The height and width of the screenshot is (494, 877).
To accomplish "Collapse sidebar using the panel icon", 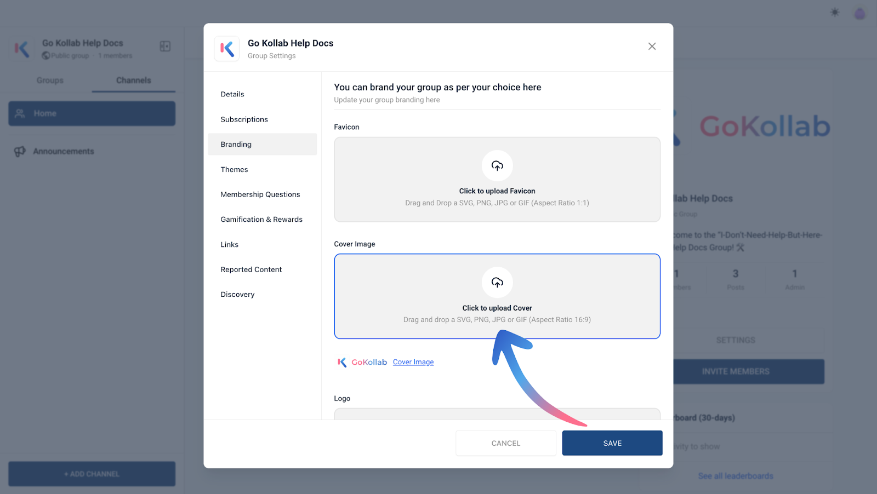I will click(x=165, y=47).
